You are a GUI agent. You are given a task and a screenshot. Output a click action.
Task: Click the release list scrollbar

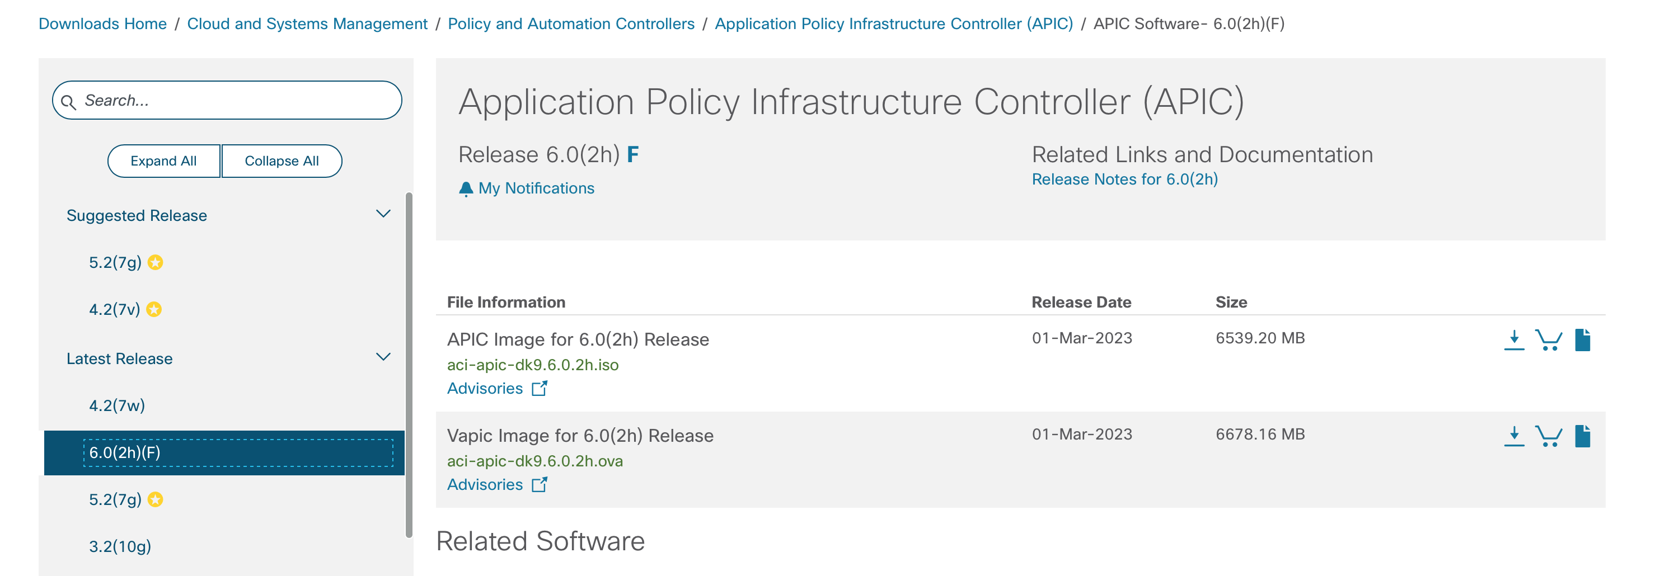[409, 365]
